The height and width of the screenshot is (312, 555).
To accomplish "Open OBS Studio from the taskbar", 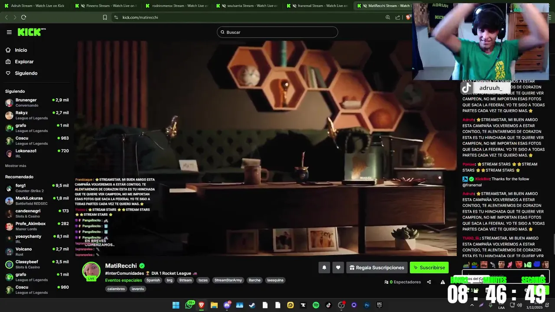I will (341, 305).
